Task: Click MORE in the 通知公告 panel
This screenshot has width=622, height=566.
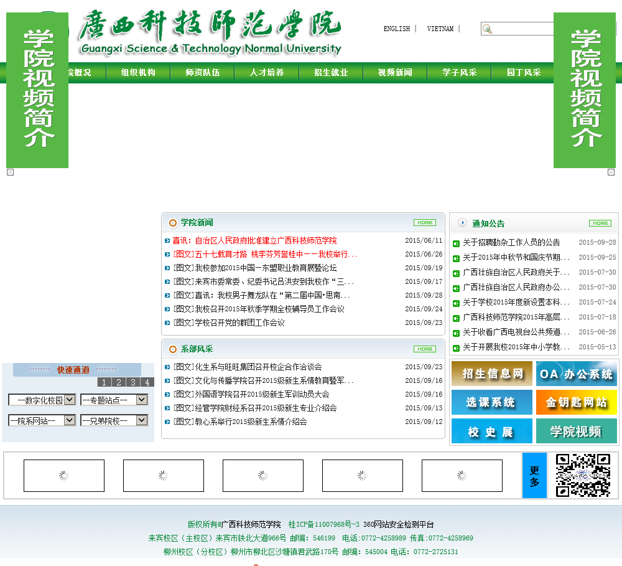Action: [600, 223]
